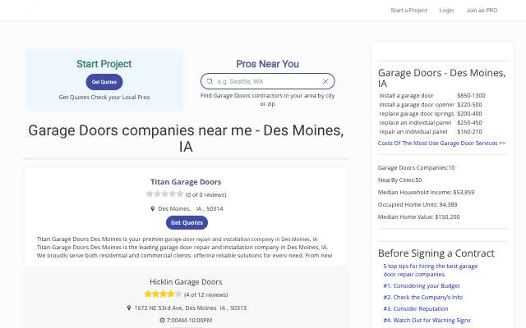Click location pin next to Des Moines 50314
The height and width of the screenshot is (328, 526).
coord(152,209)
